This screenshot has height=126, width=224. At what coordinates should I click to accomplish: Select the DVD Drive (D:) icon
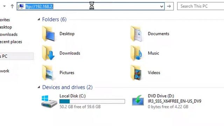[x=138, y=100]
